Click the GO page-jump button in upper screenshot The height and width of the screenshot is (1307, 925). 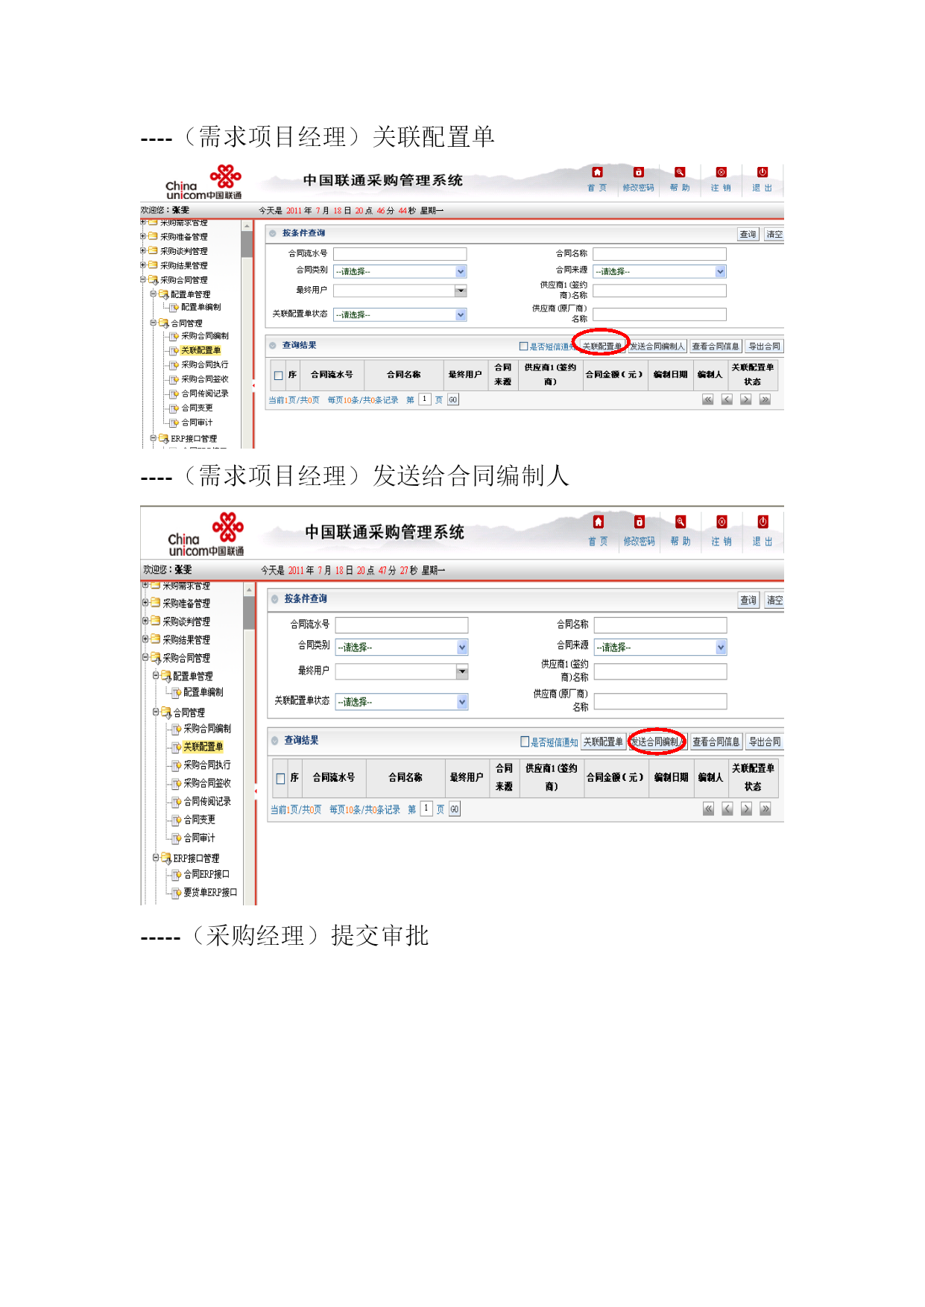click(452, 400)
